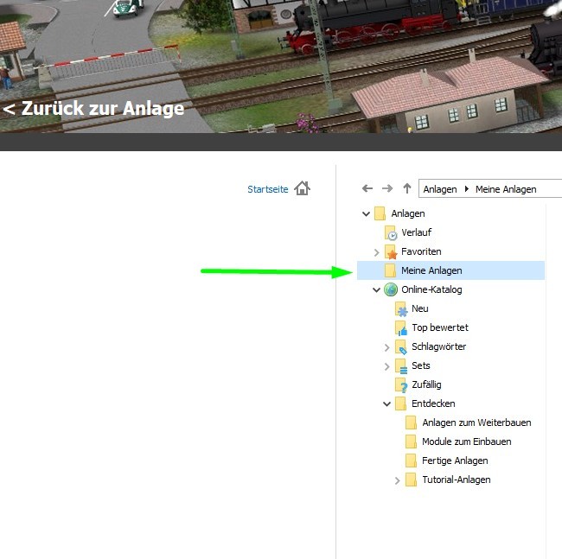Select Meine Anlagen in breadcrumb path
Image resolution: width=562 pixels, height=559 pixels.
[x=506, y=189]
